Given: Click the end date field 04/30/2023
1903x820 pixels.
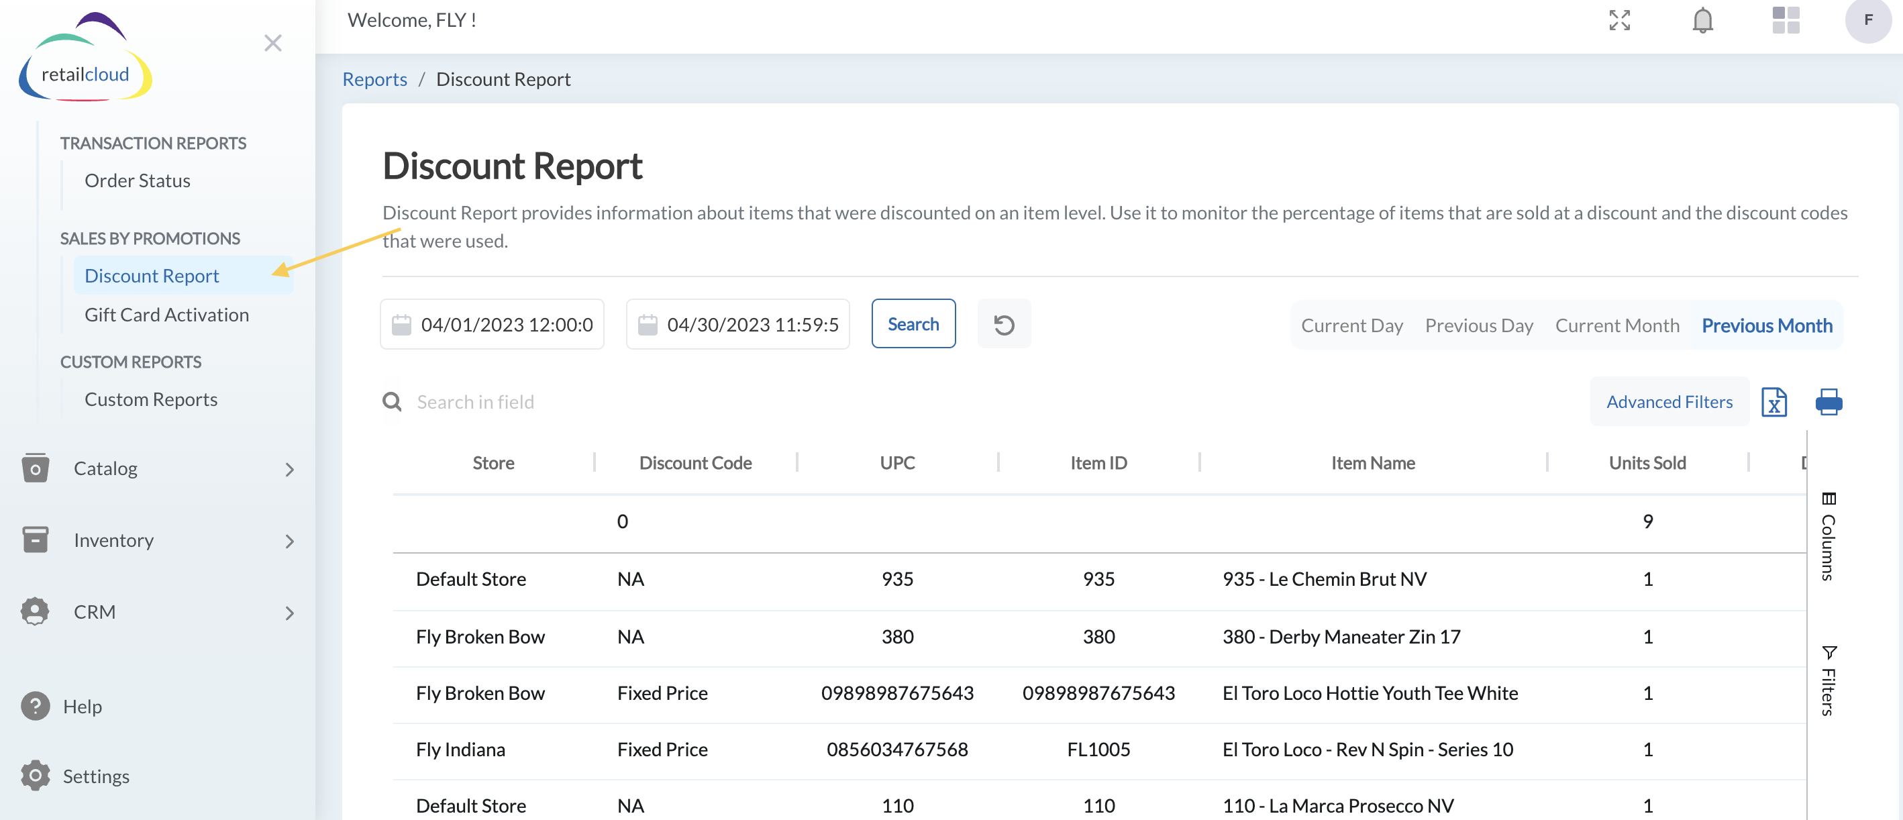Looking at the screenshot, I should point(737,324).
